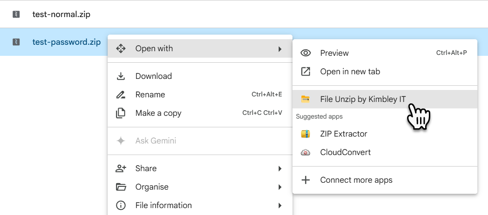
Task: Click the CloudConvert cloud icon
Action: pos(305,152)
